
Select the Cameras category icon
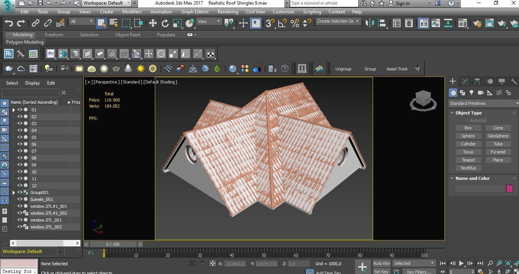pyautogui.click(x=481, y=93)
